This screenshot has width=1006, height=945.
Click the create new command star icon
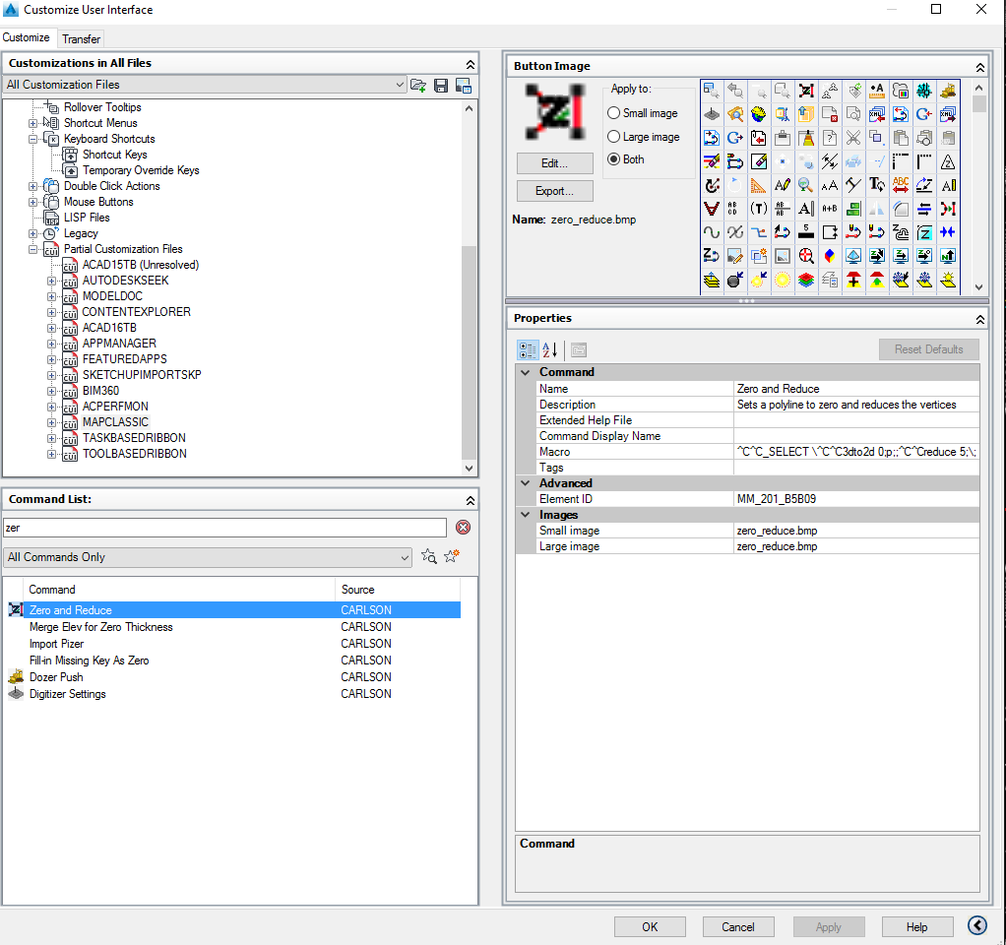(451, 556)
